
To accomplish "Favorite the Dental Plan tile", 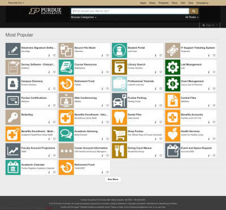I will click(x=161, y=122).
